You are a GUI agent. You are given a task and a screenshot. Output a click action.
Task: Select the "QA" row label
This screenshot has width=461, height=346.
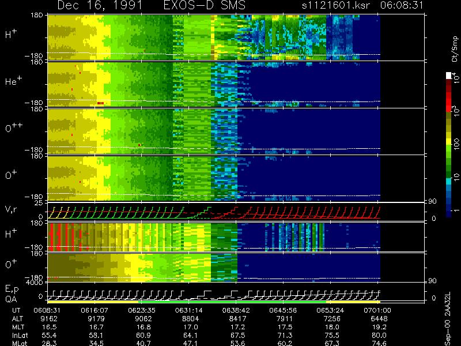11,299
